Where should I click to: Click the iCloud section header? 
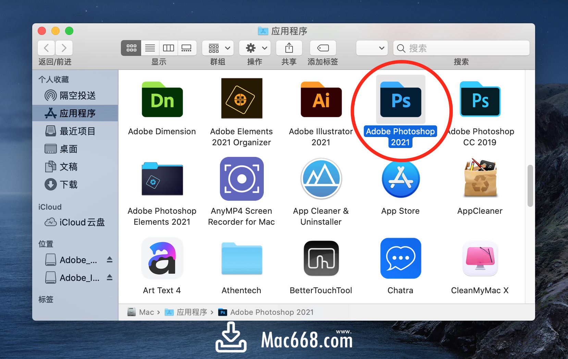50,207
